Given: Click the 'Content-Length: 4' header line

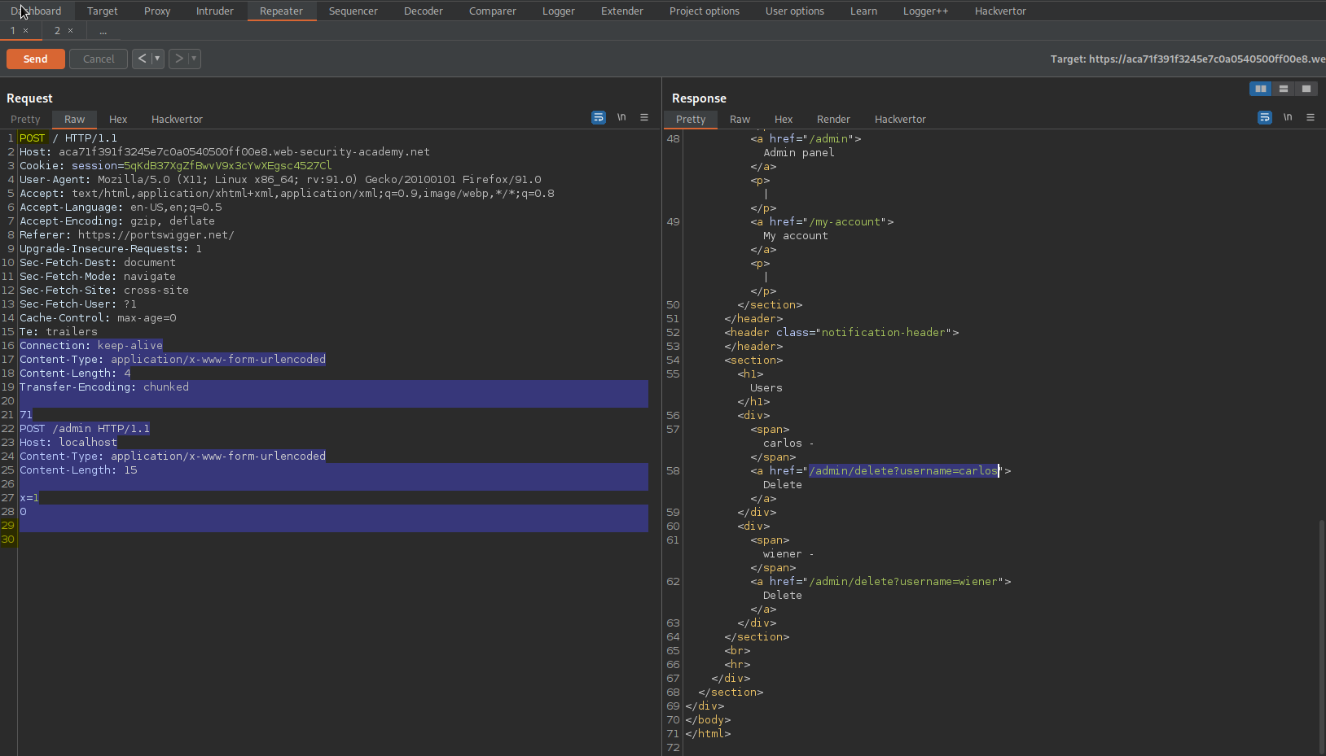Looking at the screenshot, I should pyautogui.click(x=75, y=374).
